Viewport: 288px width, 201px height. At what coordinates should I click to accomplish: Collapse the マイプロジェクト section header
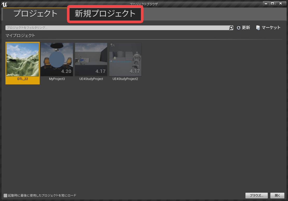(20, 36)
